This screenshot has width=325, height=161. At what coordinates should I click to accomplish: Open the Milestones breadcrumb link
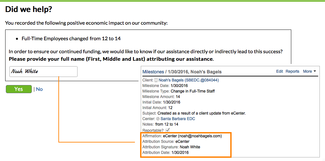tap(153, 71)
